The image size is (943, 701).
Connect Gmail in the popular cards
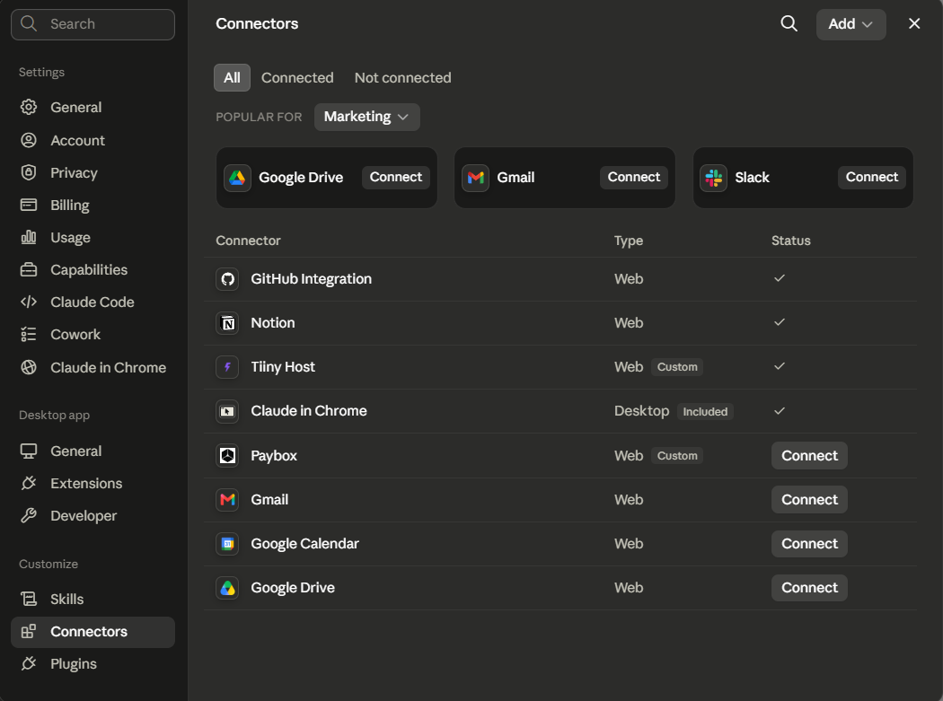pos(634,178)
